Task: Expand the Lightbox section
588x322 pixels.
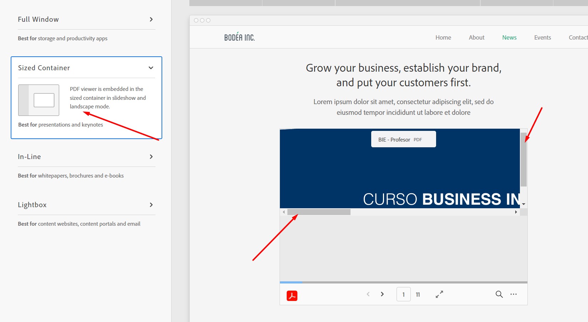Action: click(151, 205)
